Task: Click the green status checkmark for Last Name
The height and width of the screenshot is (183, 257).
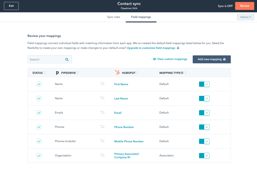Action: (x=39, y=98)
